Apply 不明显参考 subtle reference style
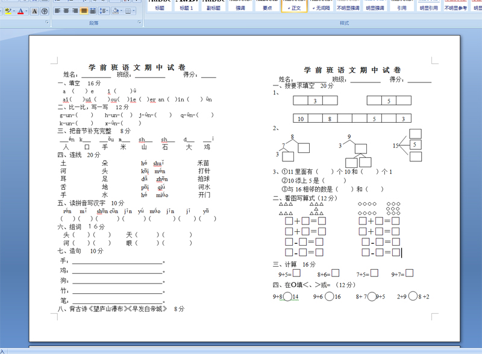Screen dimensions: 482x354 455,5
